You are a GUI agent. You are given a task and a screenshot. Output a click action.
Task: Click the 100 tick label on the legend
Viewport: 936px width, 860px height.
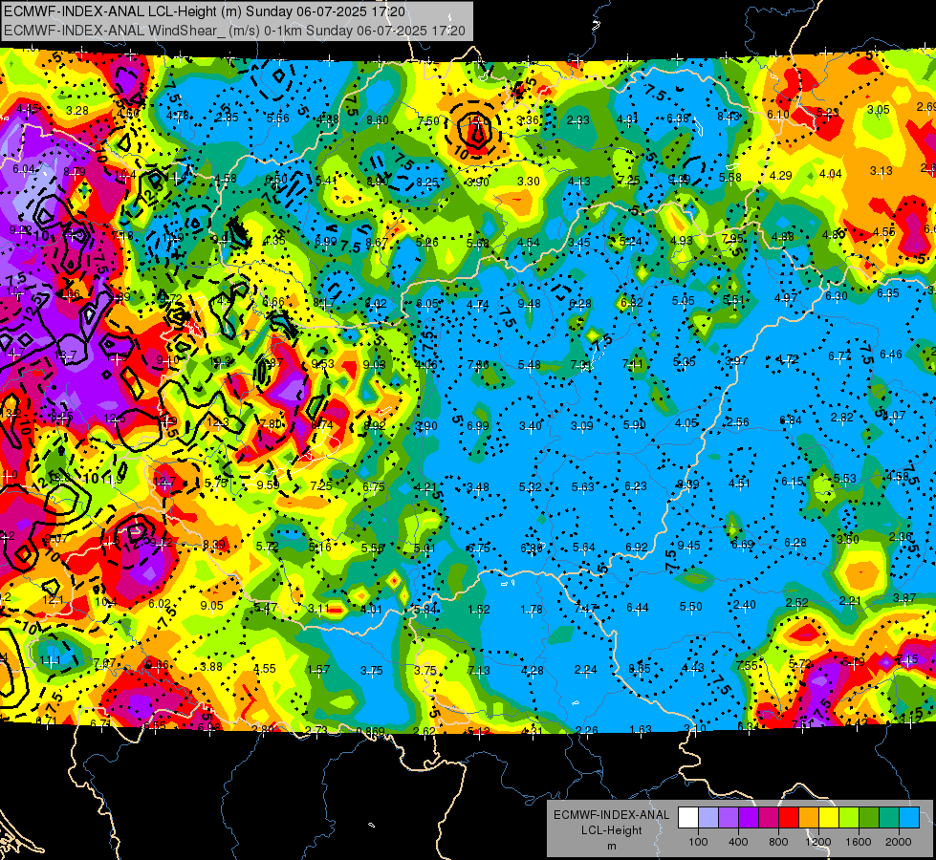[x=698, y=842]
